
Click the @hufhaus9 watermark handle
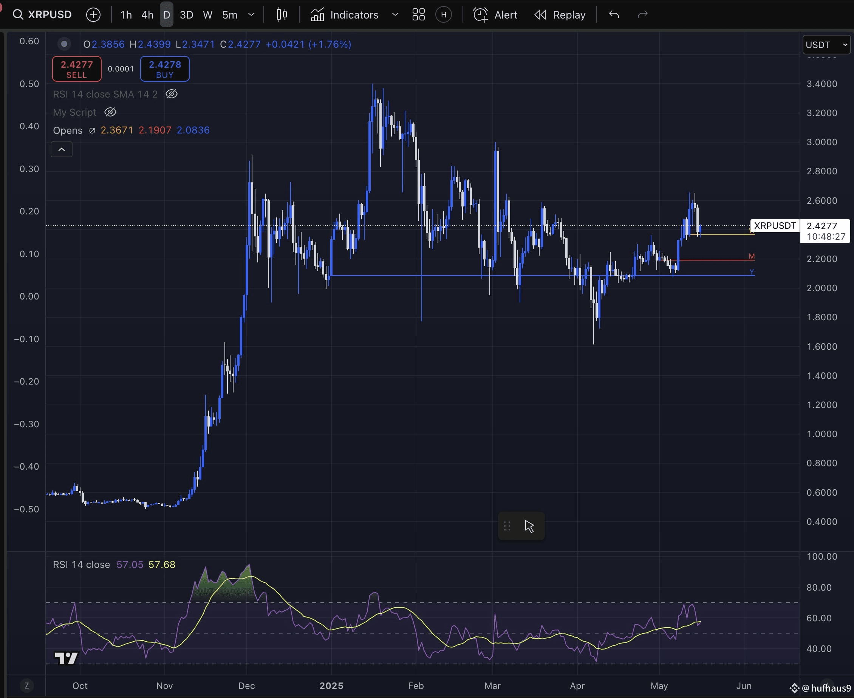(826, 688)
